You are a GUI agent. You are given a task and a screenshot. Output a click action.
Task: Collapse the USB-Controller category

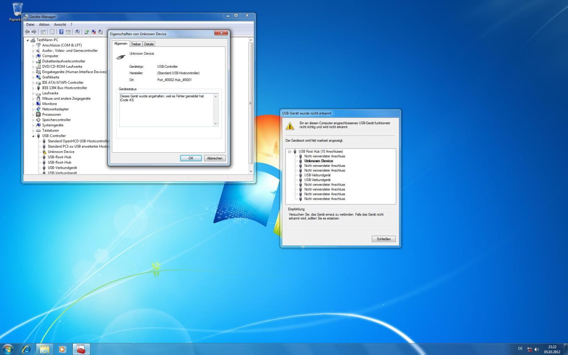click(33, 136)
